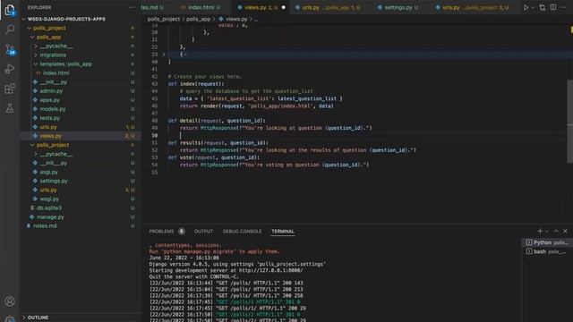
Task: Open the new terminal launch profile dropdown
Action: (x=547, y=232)
